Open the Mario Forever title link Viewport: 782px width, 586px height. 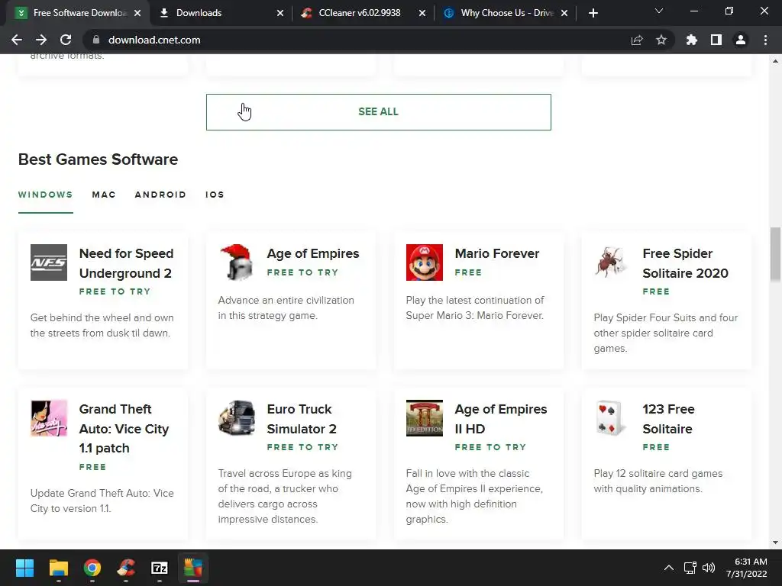496,253
